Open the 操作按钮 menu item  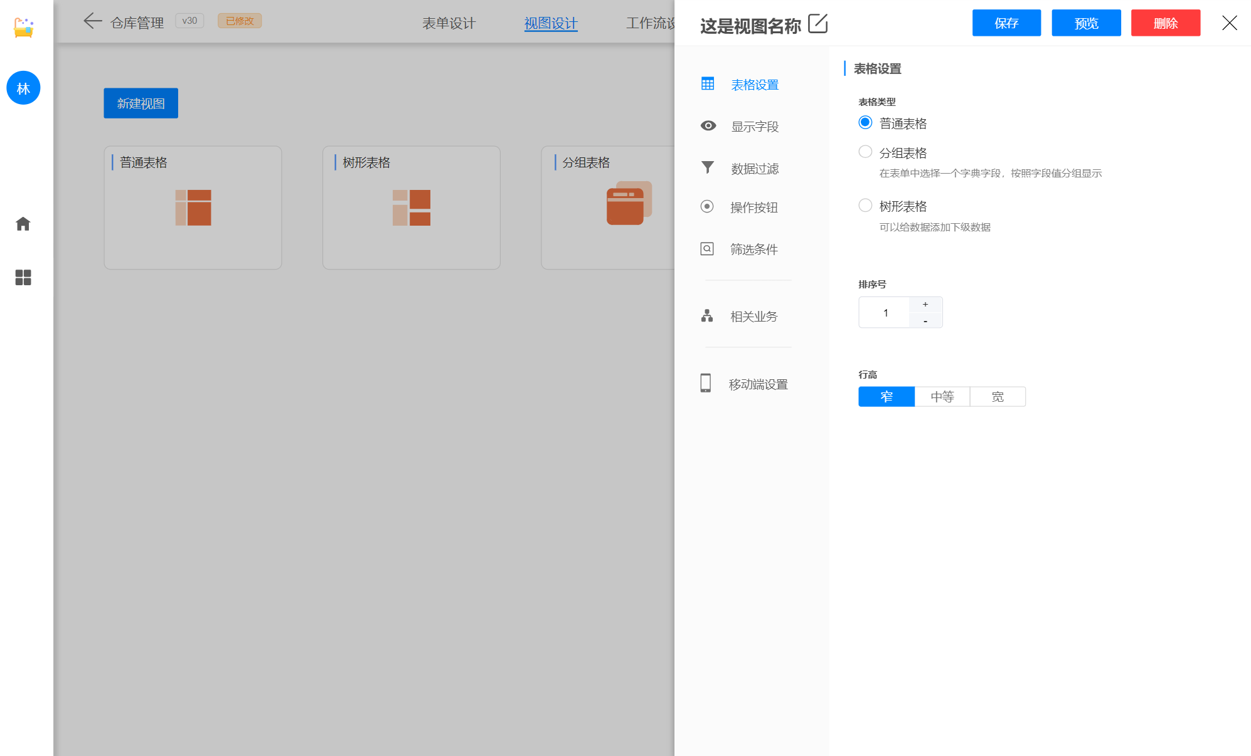tap(754, 207)
